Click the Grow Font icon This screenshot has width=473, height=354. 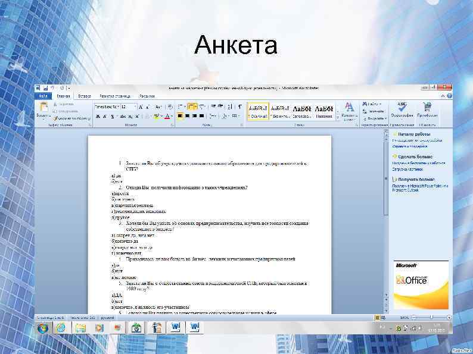(x=141, y=107)
